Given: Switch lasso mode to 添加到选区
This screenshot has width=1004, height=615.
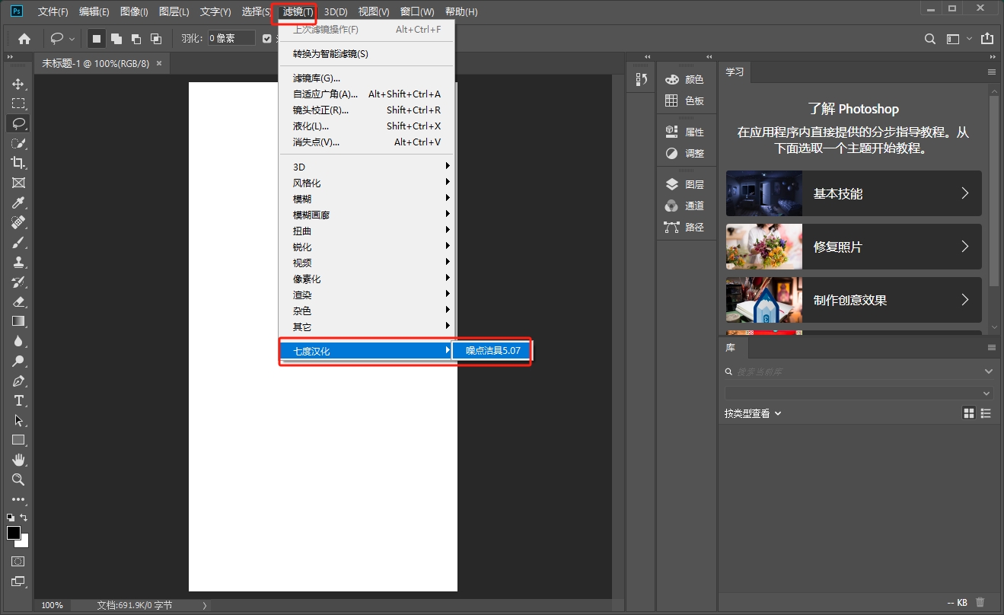Looking at the screenshot, I should pyautogui.click(x=116, y=38).
